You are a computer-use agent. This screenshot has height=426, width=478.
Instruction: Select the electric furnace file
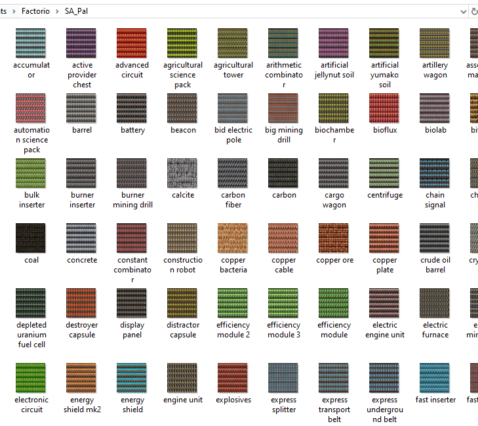pyautogui.click(x=435, y=303)
